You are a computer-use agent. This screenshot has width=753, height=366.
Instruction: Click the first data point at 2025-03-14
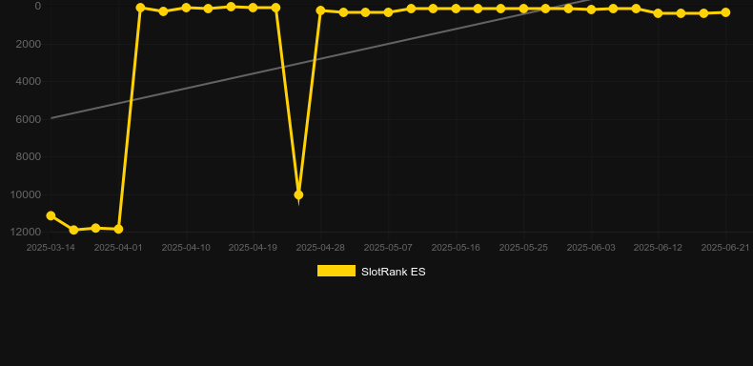click(51, 215)
